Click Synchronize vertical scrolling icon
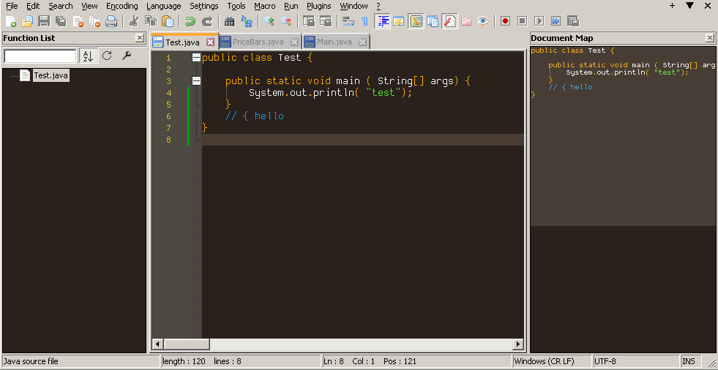The image size is (718, 370). 309,21
